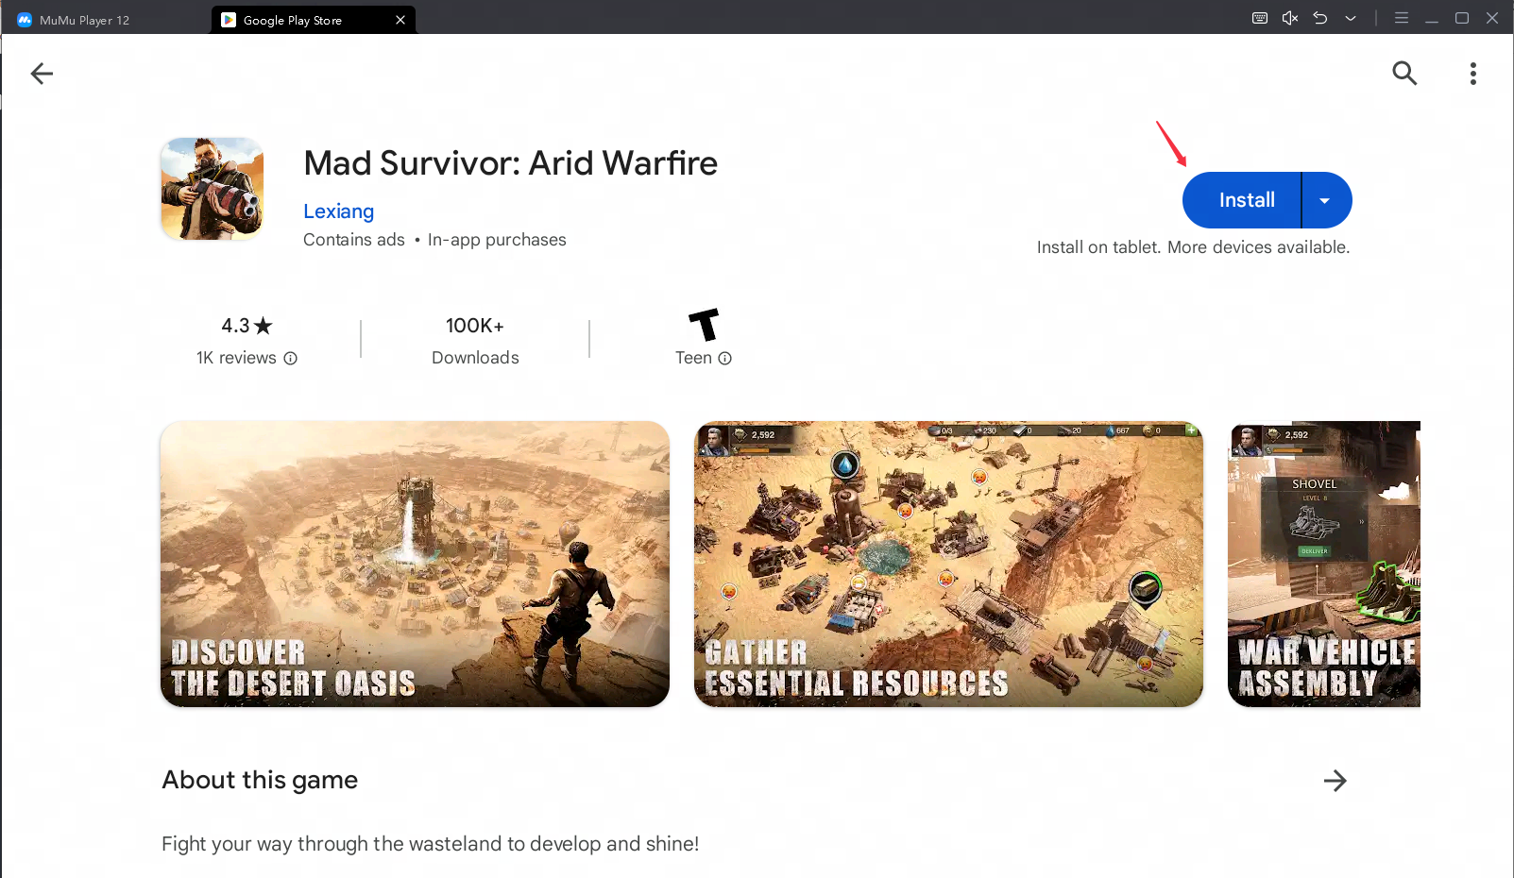Open the MuMu keyboard mapping icon
This screenshot has width=1514, height=878.
(1260, 18)
